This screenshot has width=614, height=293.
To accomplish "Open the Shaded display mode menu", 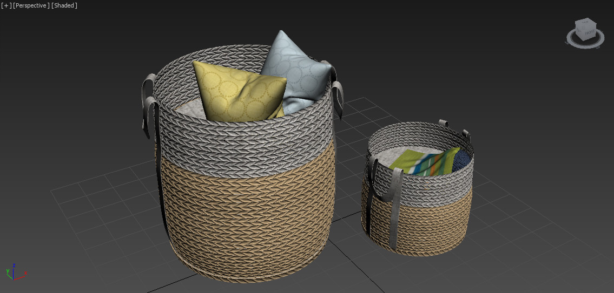I will click(64, 5).
